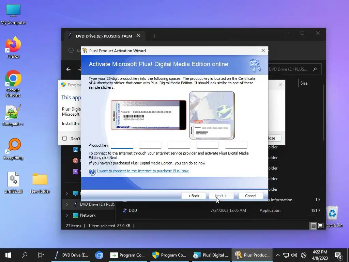Focus fourth product key field

(208, 145)
